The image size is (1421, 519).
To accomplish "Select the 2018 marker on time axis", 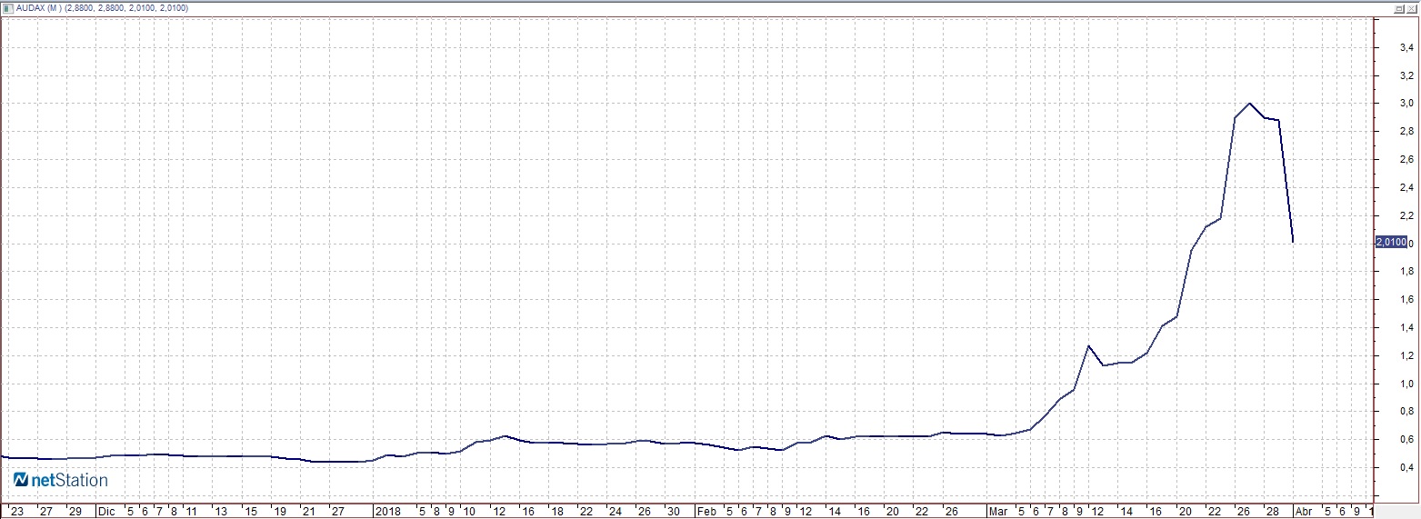I will point(388,511).
